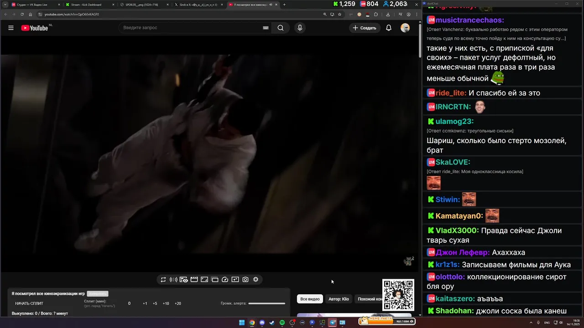584x328 pixels.
Task: Open the playback speed gauge icon
Action: (x=225, y=280)
